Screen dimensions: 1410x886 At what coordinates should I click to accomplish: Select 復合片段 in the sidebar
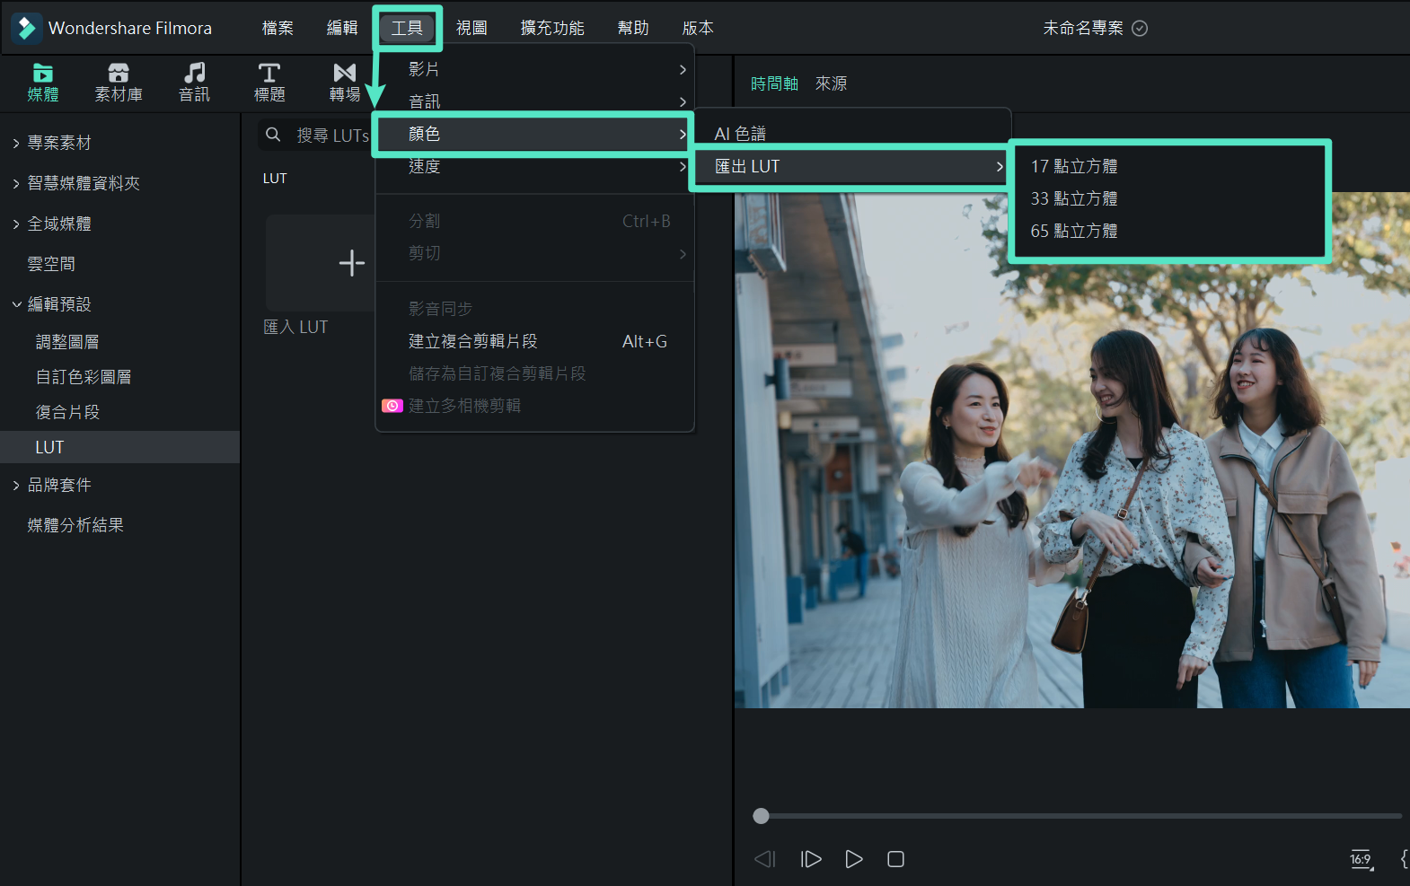(67, 412)
